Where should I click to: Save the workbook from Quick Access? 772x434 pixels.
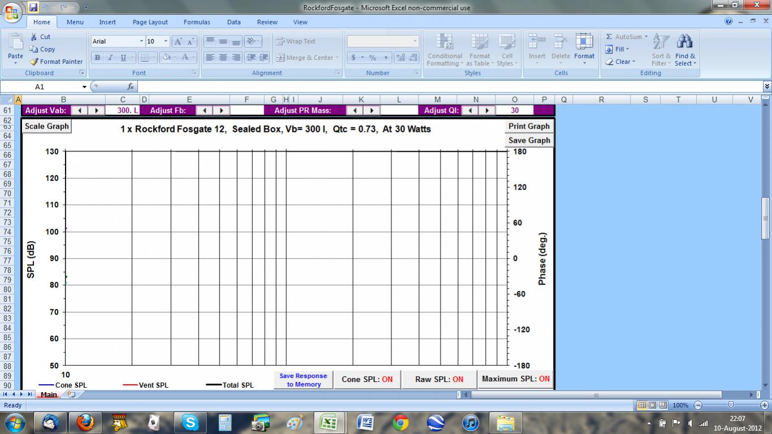coord(33,7)
